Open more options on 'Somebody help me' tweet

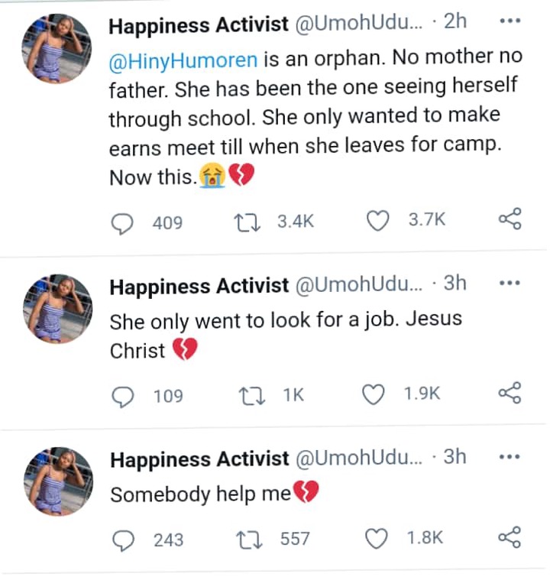tap(510, 457)
